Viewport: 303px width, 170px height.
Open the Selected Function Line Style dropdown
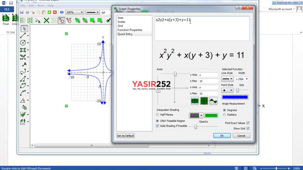point(227,79)
